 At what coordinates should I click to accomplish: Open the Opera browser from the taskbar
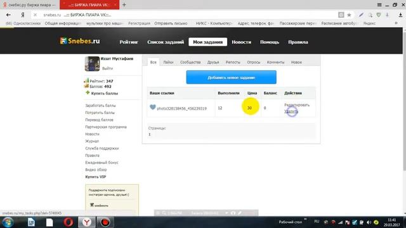[x=69, y=222]
